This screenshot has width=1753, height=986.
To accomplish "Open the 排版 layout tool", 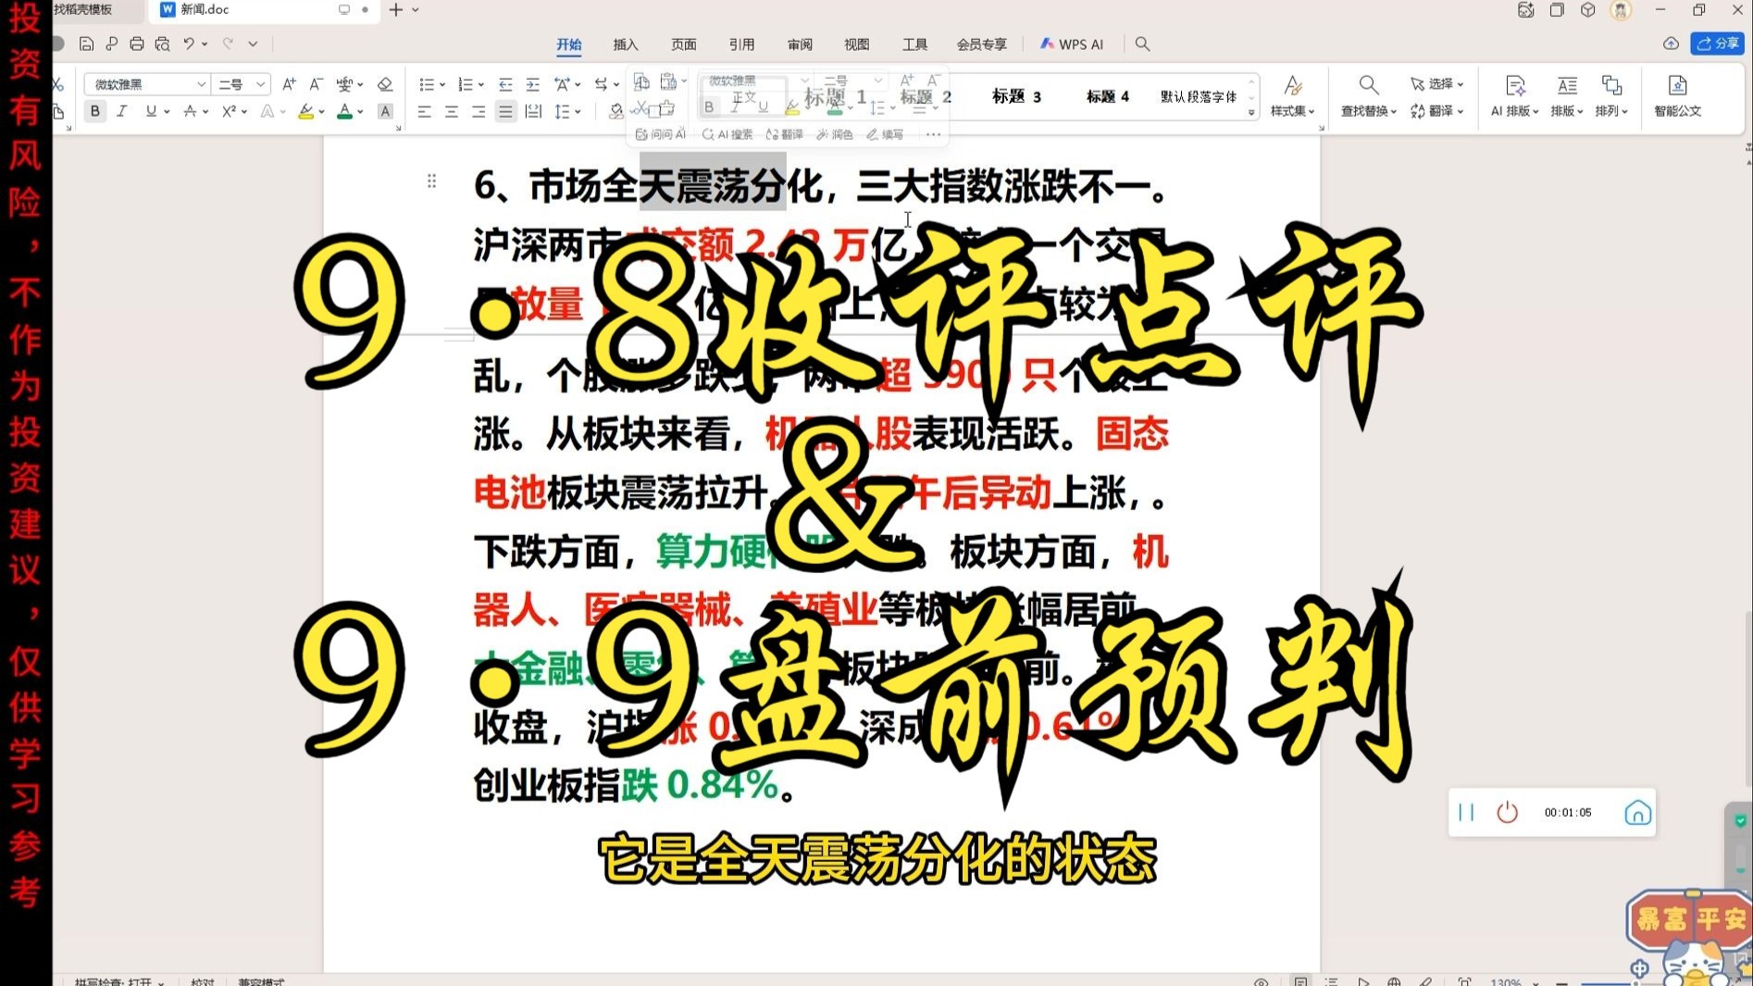I will point(1567,96).
